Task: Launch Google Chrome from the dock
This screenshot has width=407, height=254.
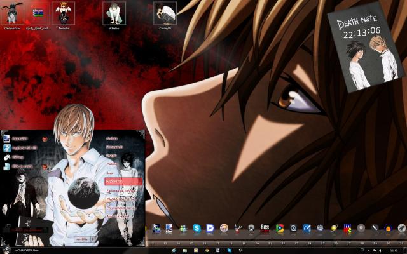Action: tap(280, 228)
